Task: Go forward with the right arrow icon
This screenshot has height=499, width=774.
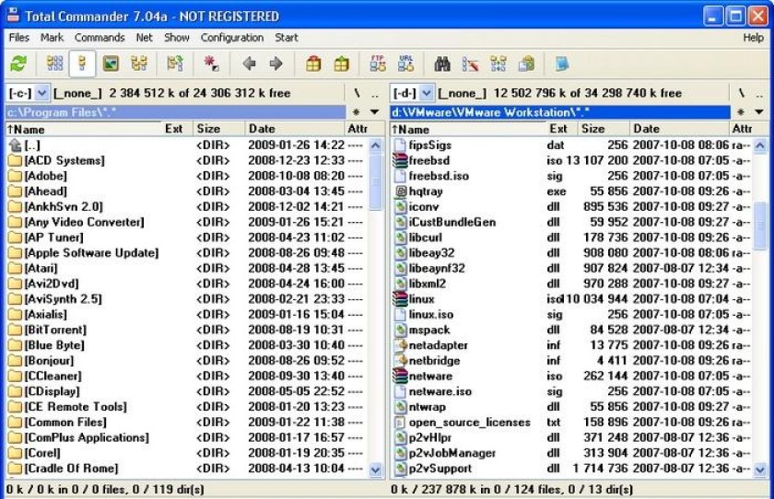Action: click(x=276, y=64)
